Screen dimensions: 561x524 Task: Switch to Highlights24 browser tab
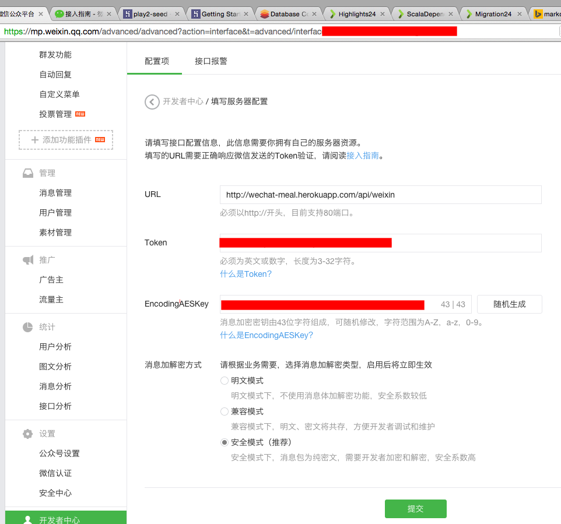[x=357, y=14]
